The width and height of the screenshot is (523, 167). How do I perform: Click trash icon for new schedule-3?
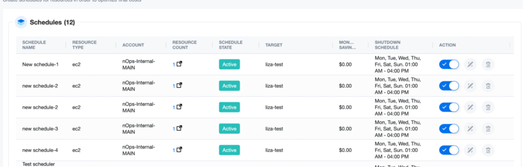coord(488,129)
